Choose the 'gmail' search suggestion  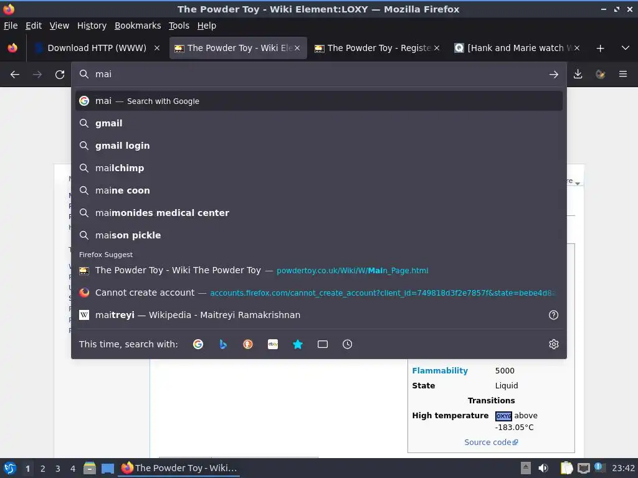click(319, 123)
